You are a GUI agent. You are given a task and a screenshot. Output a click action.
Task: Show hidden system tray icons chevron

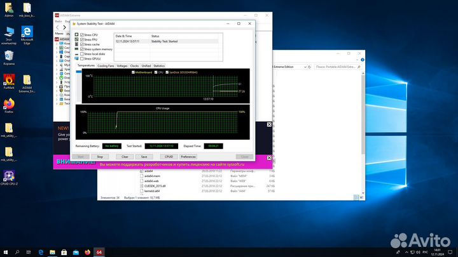(x=406, y=252)
